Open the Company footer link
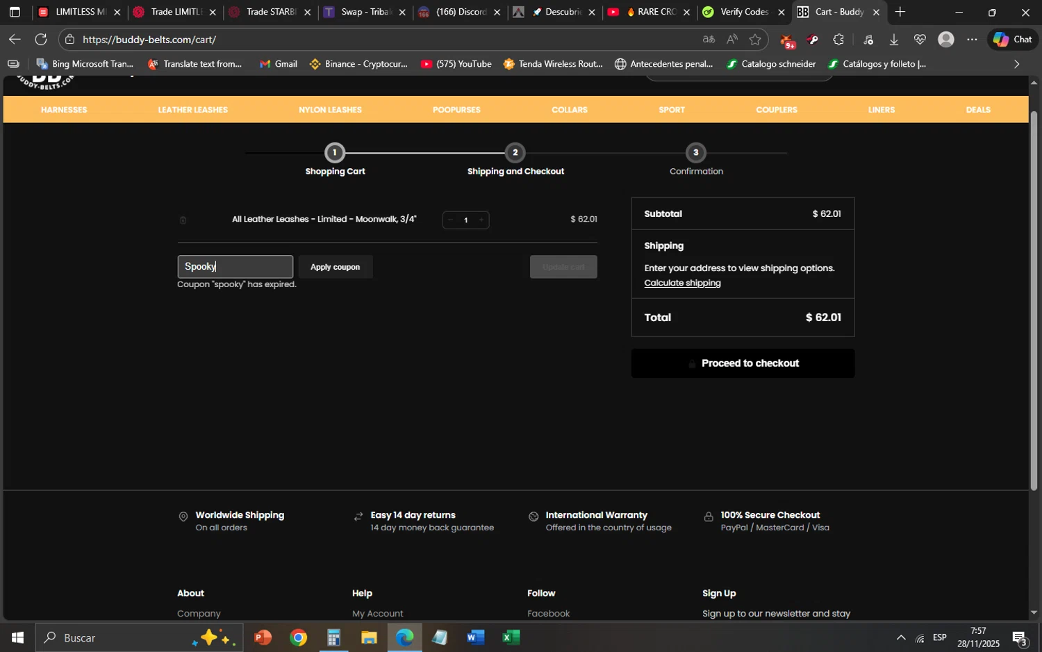 coord(199,614)
